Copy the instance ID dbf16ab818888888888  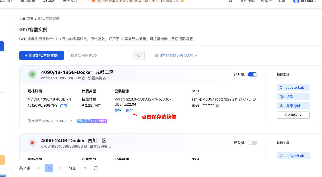tap(84, 78)
